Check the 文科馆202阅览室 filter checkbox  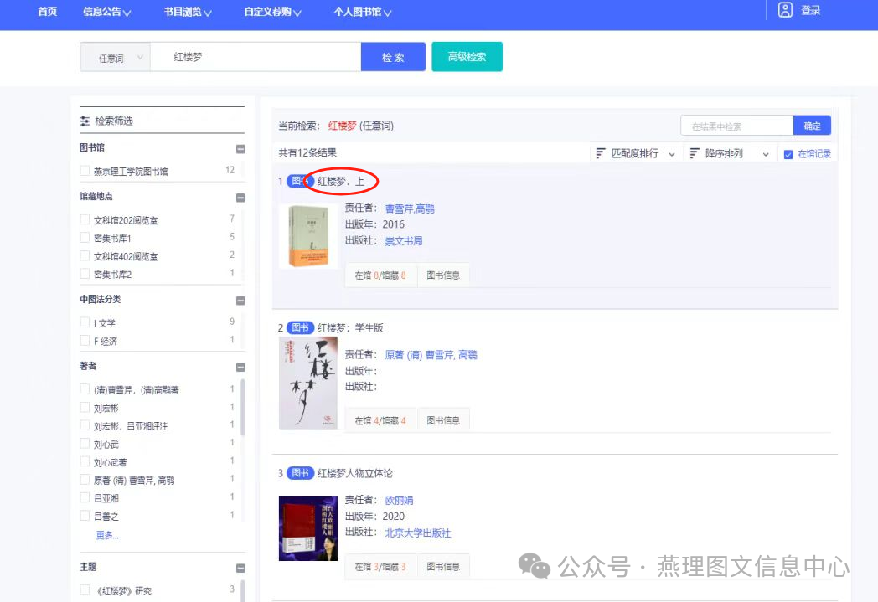85,220
